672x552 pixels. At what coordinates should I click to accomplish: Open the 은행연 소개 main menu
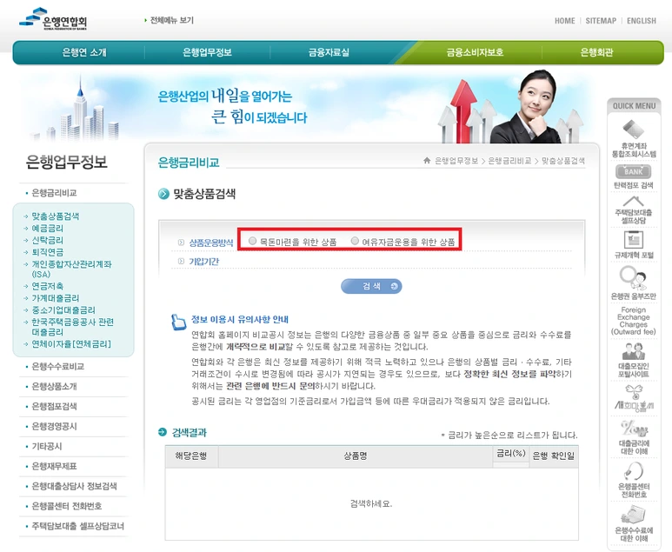pos(84,52)
